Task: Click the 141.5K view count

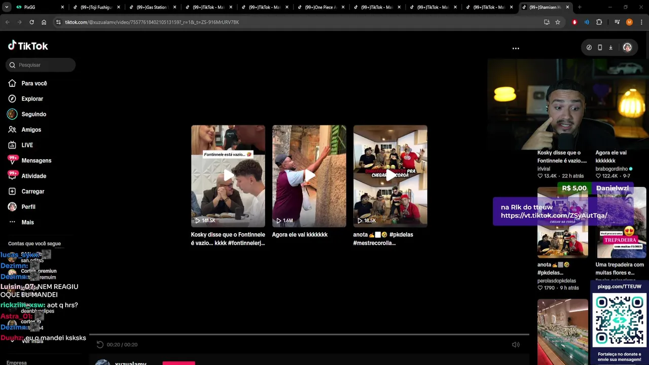Action: click(205, 221)
